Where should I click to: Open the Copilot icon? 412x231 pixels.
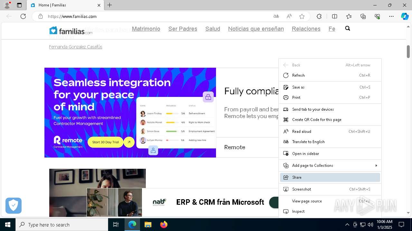pyautogui.click(x=405, y=16)
